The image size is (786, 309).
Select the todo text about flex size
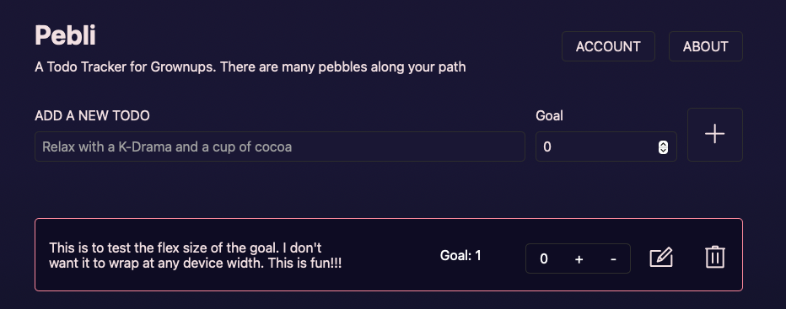coord(196,255)
